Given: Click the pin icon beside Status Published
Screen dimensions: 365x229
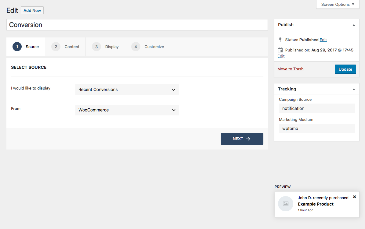Looking at the screenshot, I should [280, 40].
